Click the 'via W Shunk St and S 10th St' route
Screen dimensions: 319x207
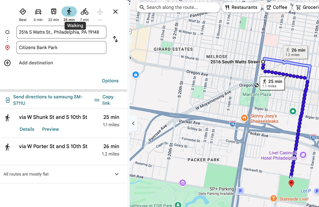point(64,123)
